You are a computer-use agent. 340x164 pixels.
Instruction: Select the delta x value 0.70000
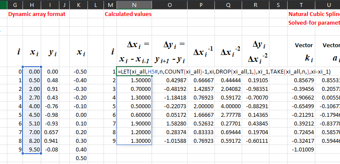click(x=134, y=89)
